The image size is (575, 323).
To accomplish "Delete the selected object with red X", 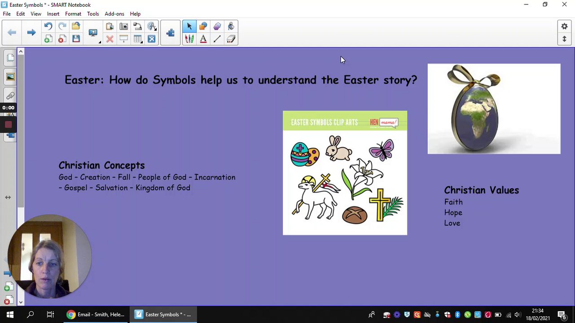I will click(110, 39).
